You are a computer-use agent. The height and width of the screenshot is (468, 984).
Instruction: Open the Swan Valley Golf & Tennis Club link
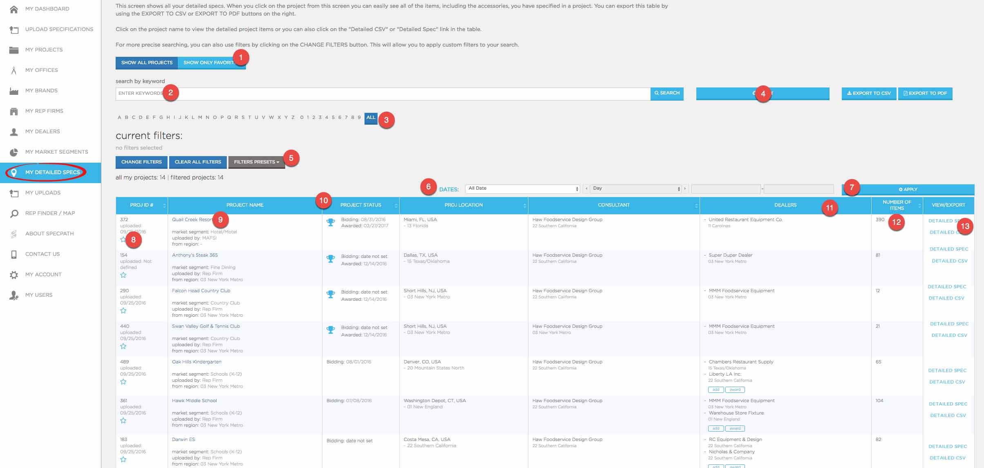pyautogui.click(x=206, y=326)
